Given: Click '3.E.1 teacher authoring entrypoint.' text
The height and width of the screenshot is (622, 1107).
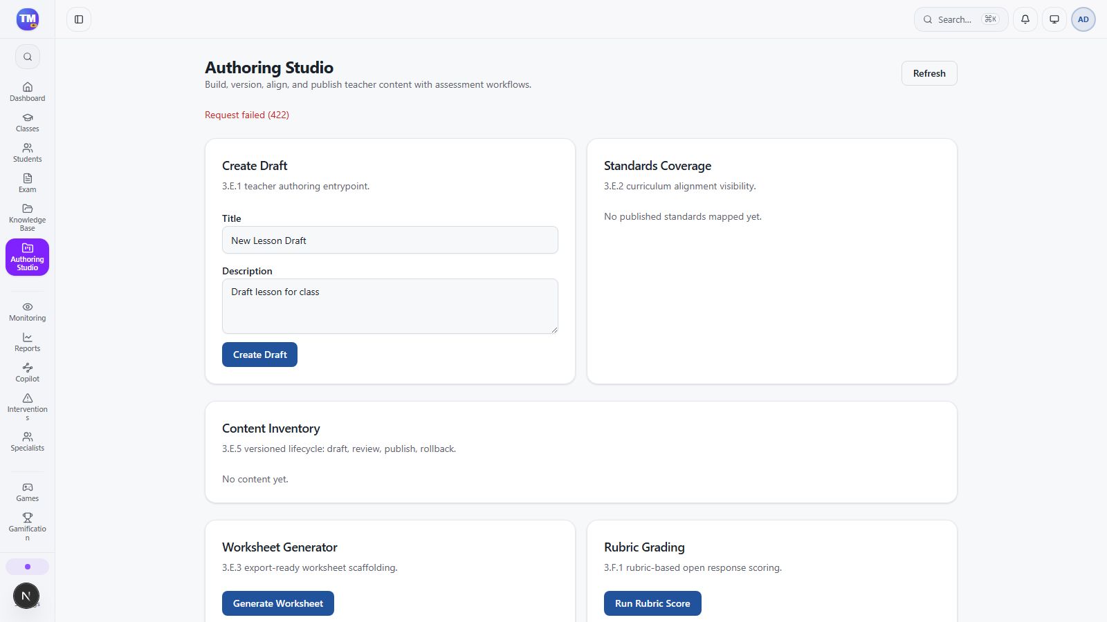Looking at the screenshot, I should [x=296, y=186].
